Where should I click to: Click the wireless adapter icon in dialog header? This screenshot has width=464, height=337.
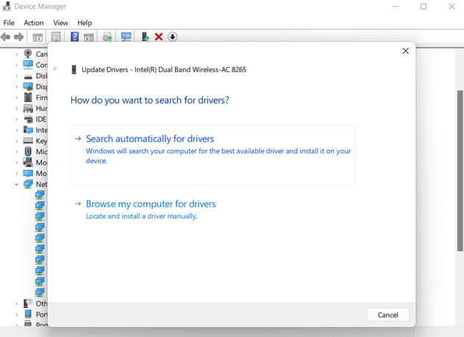[x=74, y=70]
